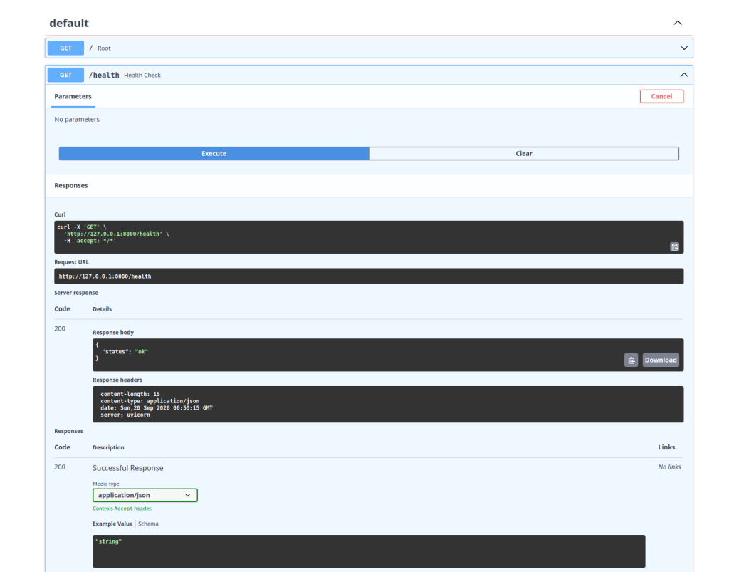Select the Parameters tab
Viewport: 729px width, 572px height.
click(73, 96)
